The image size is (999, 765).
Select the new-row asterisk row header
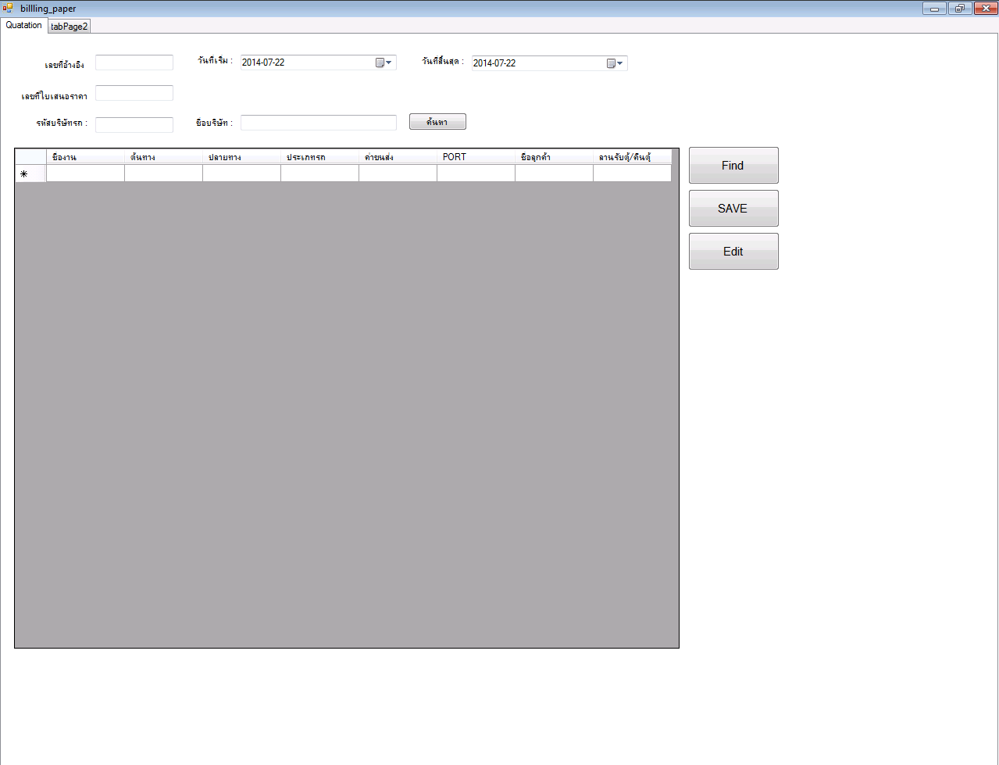30,173
